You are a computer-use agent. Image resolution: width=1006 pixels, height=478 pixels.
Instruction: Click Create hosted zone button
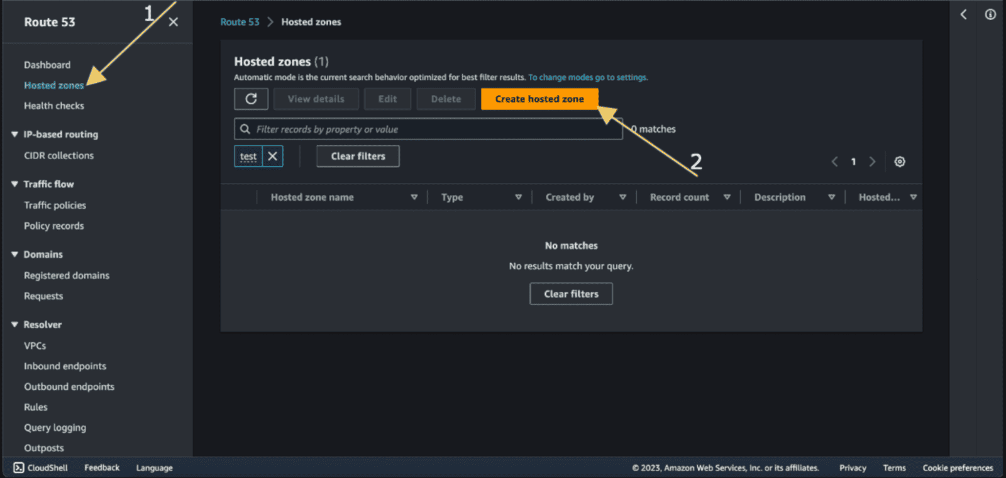pyautogui.click(x=539, y=99)
